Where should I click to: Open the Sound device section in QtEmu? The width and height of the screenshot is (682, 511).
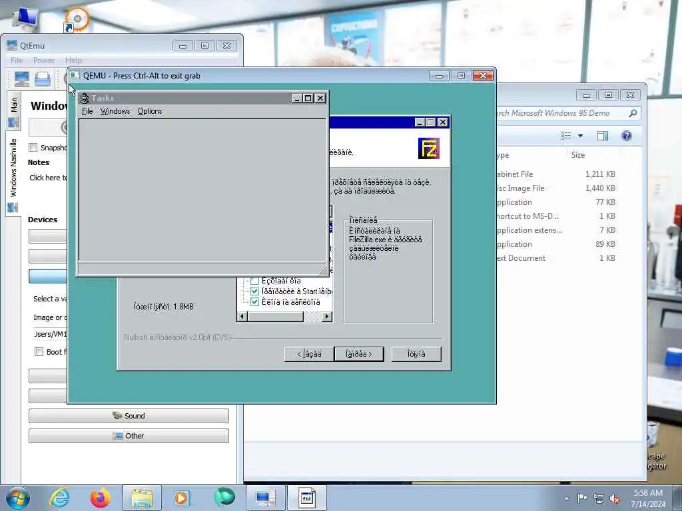[129, 416]
